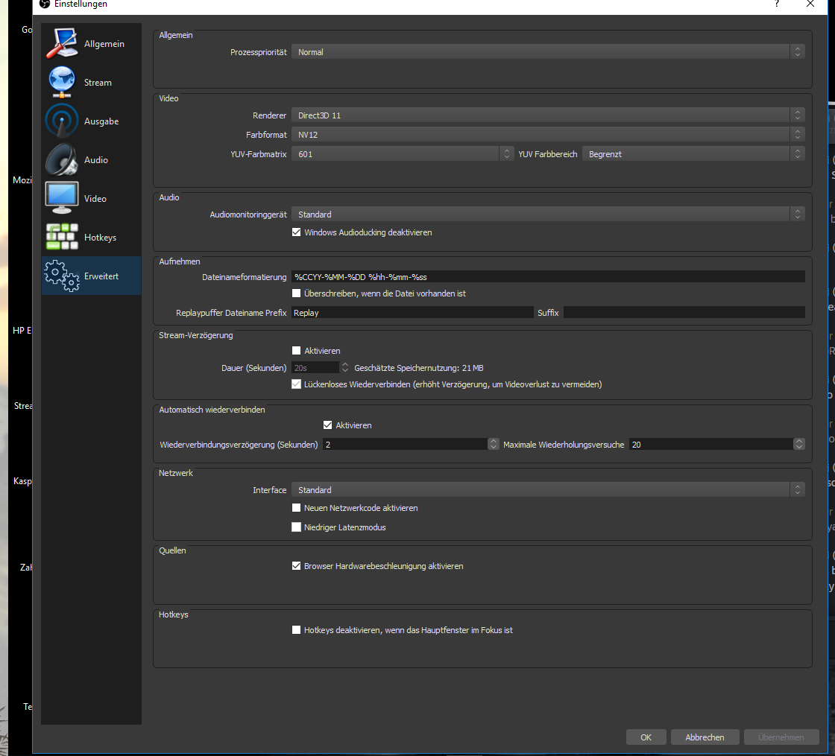Click the Abbrechen button

pyautogui.click(x=705, y=737)
